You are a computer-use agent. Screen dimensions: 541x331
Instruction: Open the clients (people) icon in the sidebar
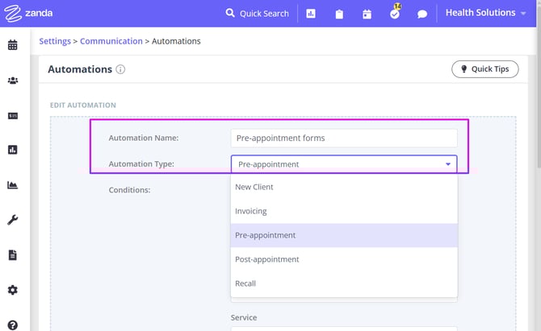coord(13,81)
